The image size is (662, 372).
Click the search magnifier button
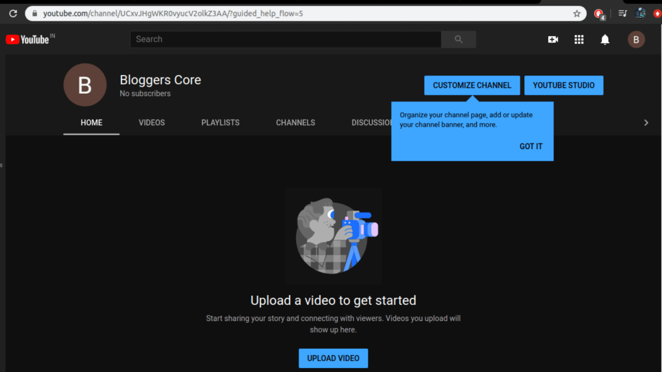pos(458,39)
